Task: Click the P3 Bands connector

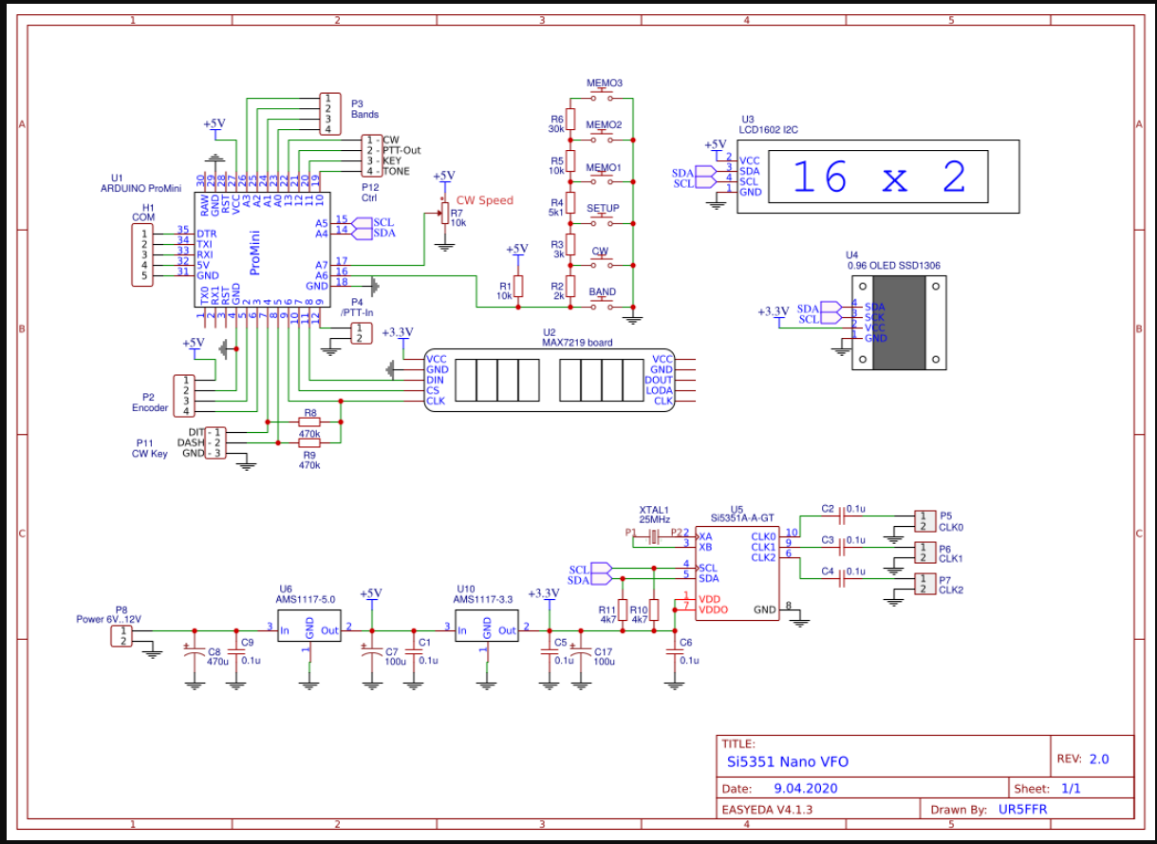Action: 328,114
